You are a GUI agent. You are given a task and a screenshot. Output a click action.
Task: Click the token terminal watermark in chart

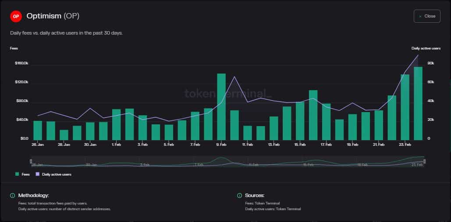(x=227, y=93)
